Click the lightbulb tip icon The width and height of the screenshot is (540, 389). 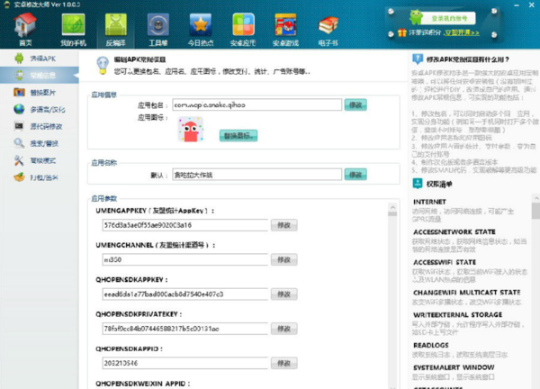tap(103, 65)
